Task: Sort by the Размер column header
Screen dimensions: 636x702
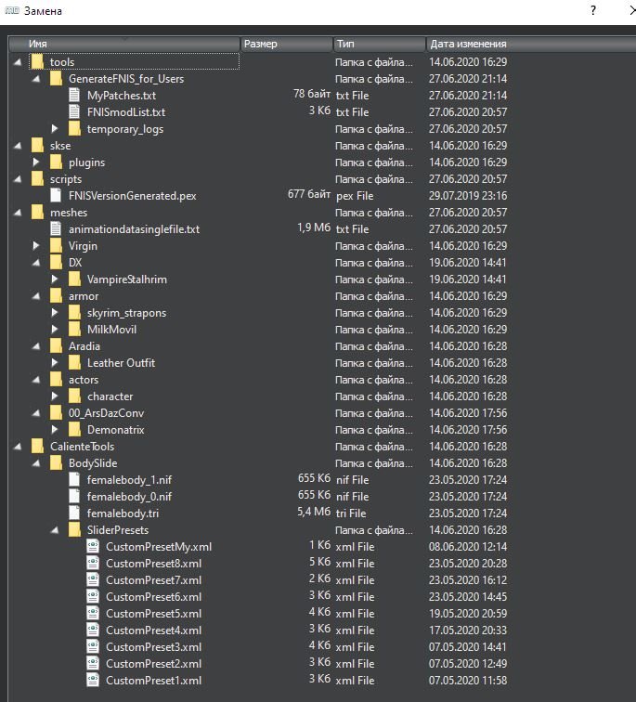Action: point(286,44)
